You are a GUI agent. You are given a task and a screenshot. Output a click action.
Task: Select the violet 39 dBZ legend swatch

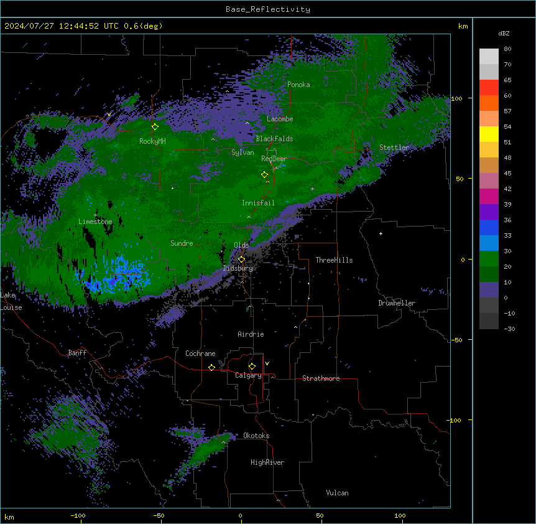point(489,212)
